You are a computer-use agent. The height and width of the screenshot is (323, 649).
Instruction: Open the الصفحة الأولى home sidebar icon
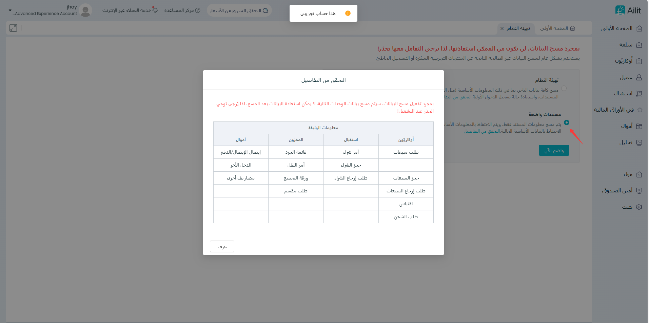(x=639, y=28)
